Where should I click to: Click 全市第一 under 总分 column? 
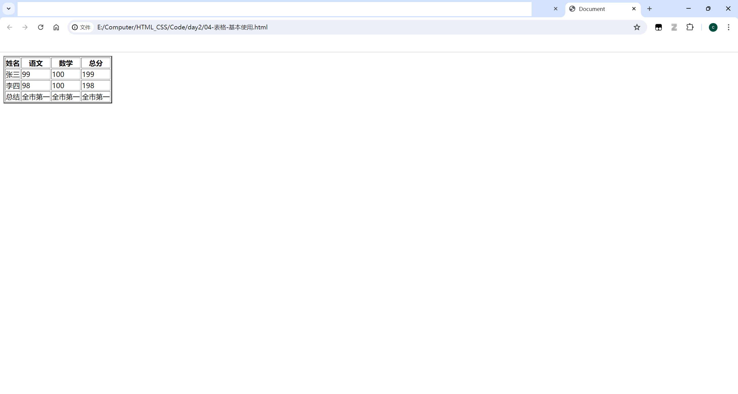click(x=96, y=97)
